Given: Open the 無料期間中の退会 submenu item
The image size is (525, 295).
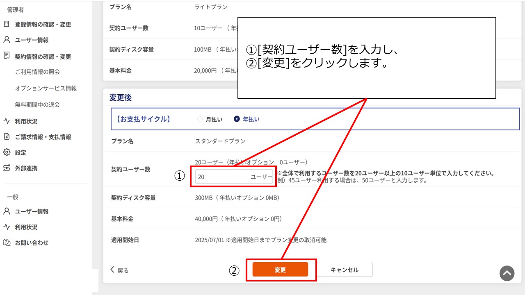Looking at the screenshot, I should coord(37,104).
